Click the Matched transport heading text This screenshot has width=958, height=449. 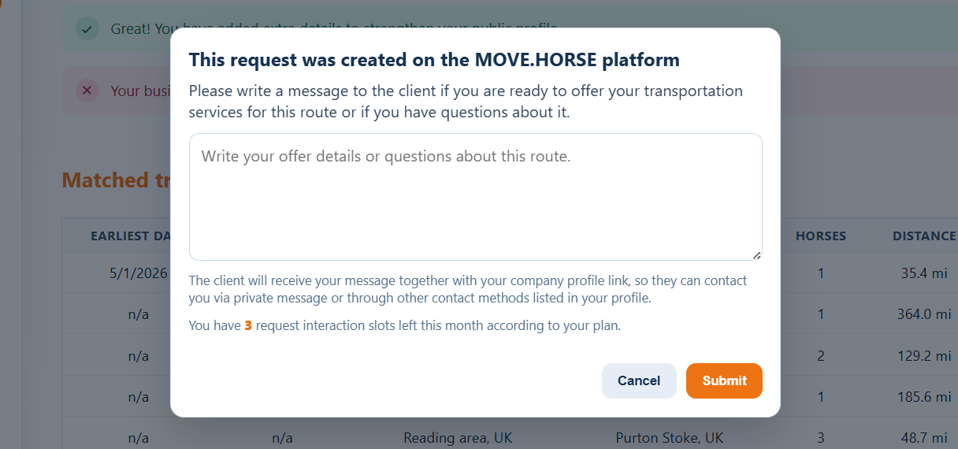[x=117, y=180]
